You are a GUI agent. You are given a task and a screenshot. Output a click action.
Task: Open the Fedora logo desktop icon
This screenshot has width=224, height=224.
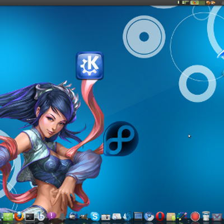pos(121,139)
